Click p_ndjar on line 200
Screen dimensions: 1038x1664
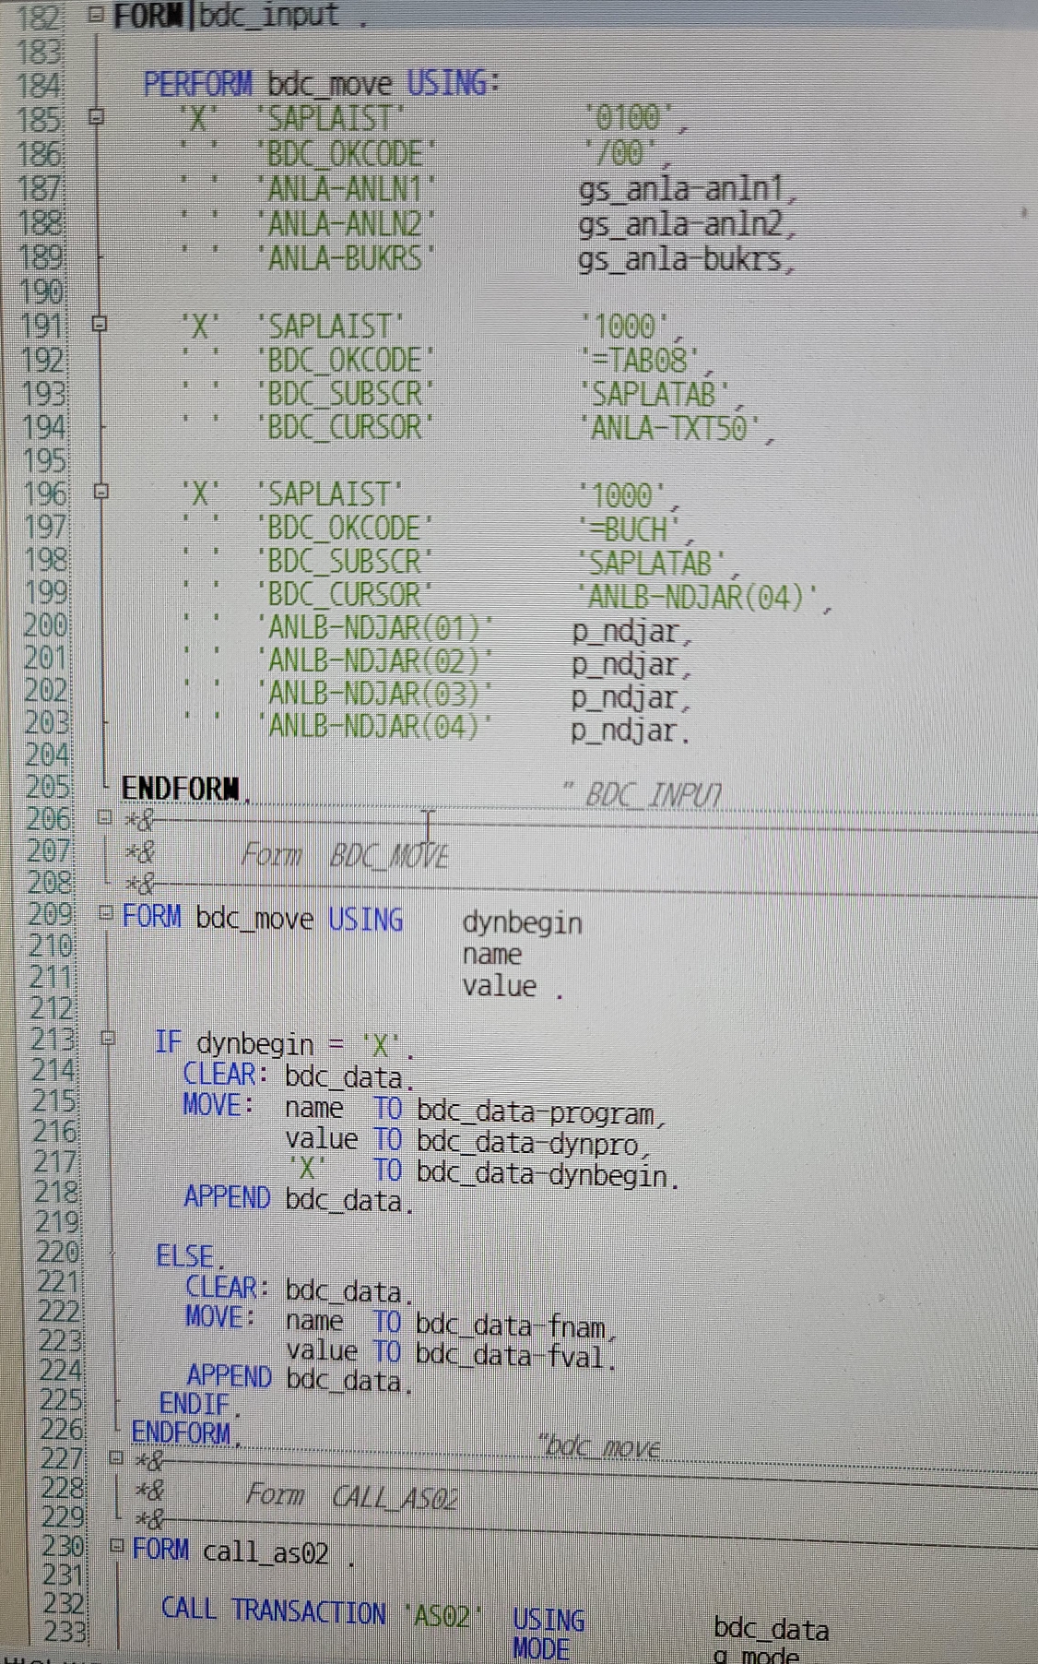(626, 633)
